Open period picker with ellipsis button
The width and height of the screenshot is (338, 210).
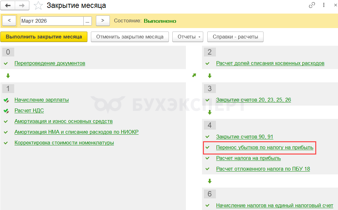87,21
